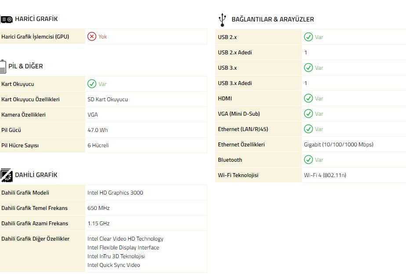
Task: Select the Dahili Grafik section heading
Action: [x=36, y=175]
